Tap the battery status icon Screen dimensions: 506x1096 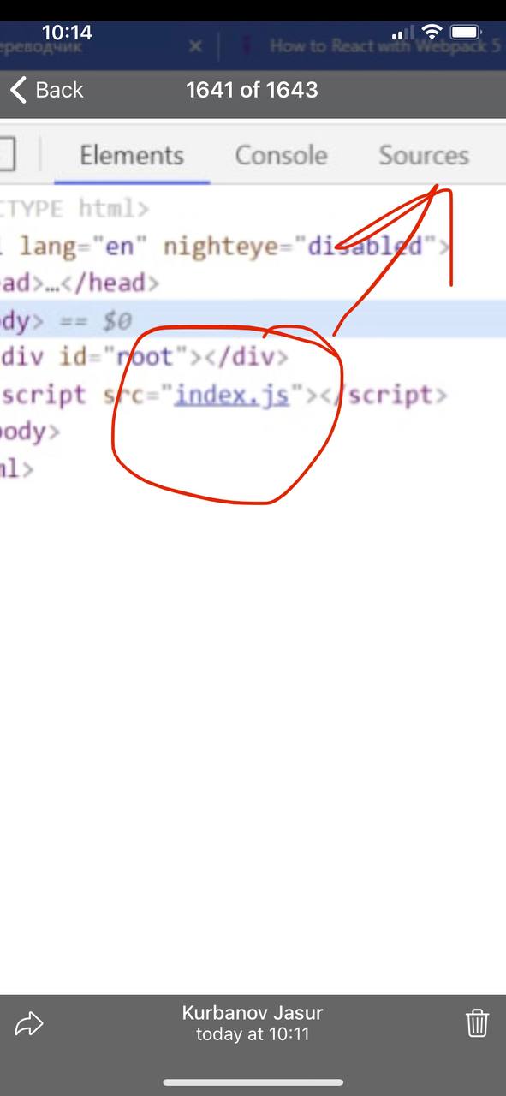pos(466,33)
